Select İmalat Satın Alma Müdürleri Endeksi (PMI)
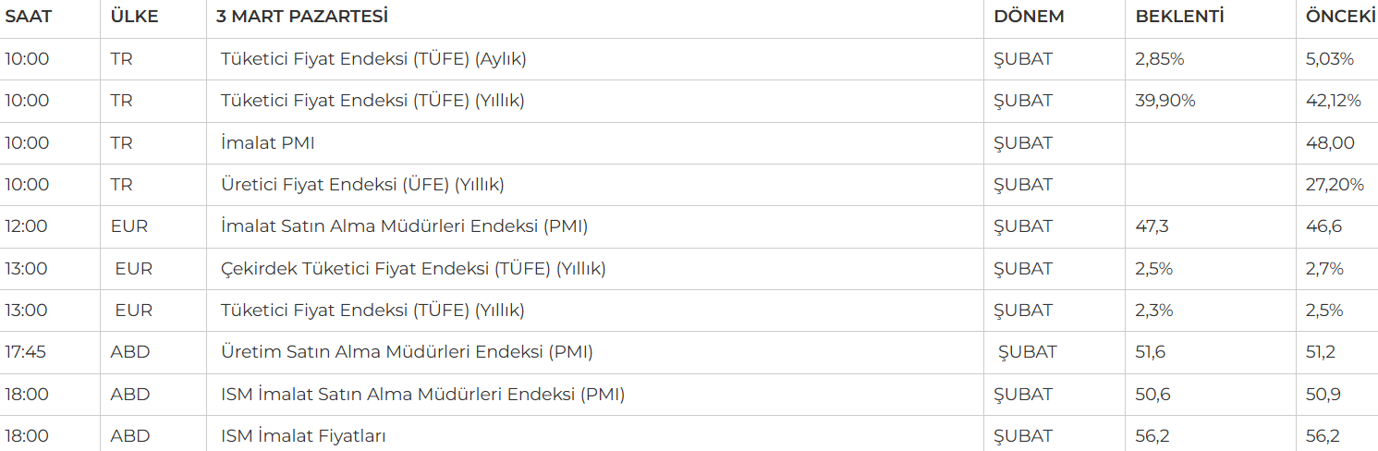 pos(404,226)
